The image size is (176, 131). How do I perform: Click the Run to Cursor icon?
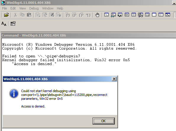[88, 15]
